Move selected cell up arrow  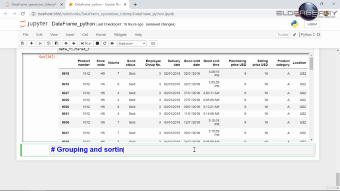66,44
